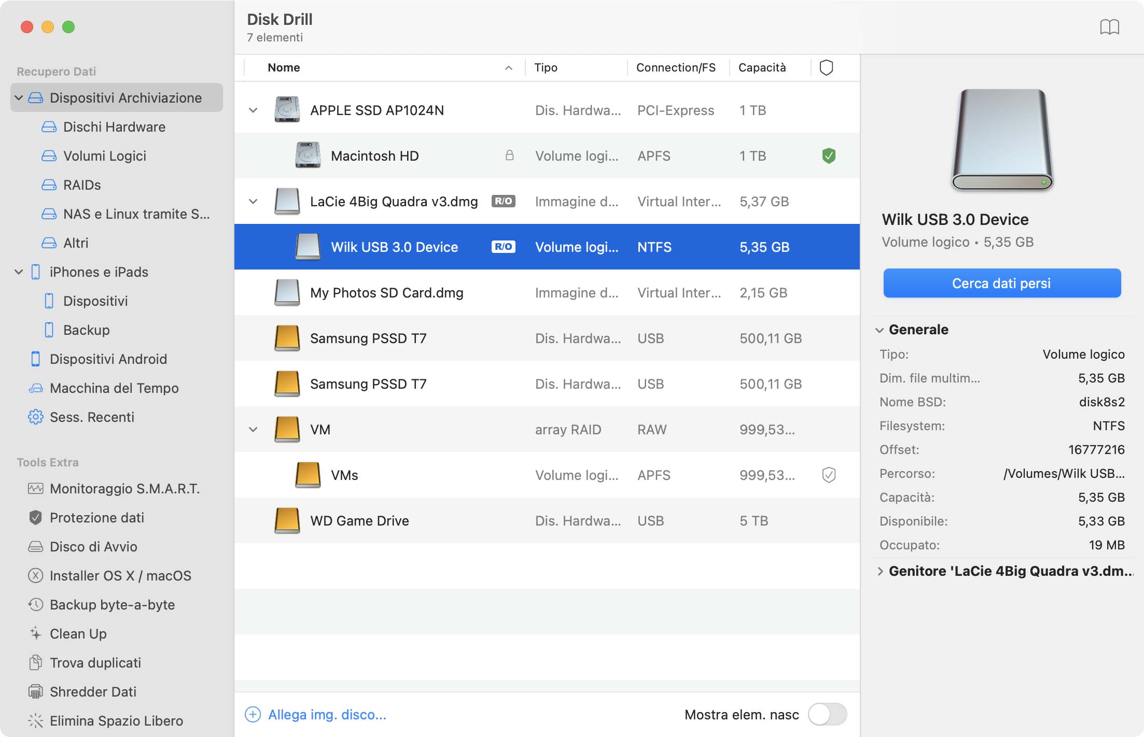Image resolution: width=1144 pixels, height=737 pixels.
Task: Select the VMs volume row
Action: coord(547,475)
